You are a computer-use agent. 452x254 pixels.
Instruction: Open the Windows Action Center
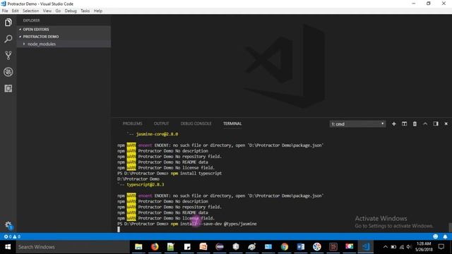(441, 247)
